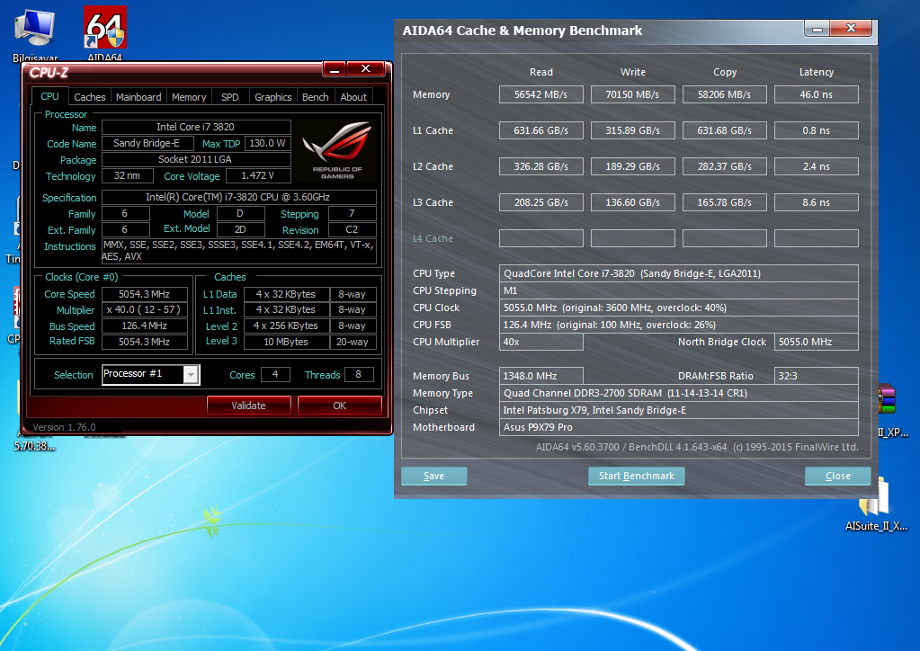920x651 pixels.
Task: Click the Memory Read value 56542 MB/s
Action: click(x=541, y=94)
